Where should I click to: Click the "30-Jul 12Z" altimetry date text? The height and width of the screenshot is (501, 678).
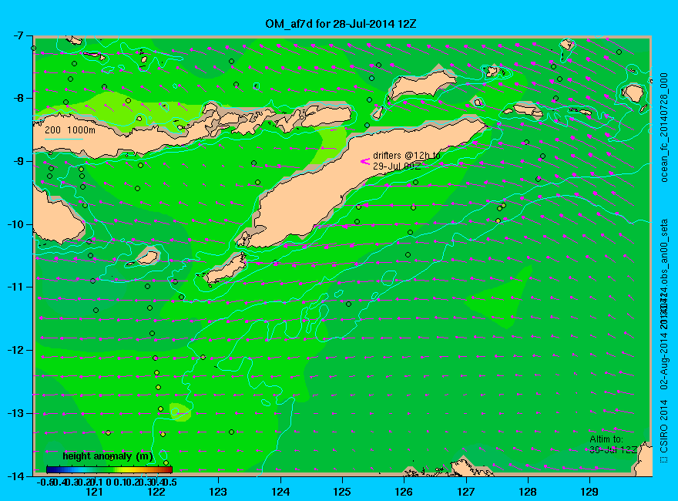tap(613, 449)
